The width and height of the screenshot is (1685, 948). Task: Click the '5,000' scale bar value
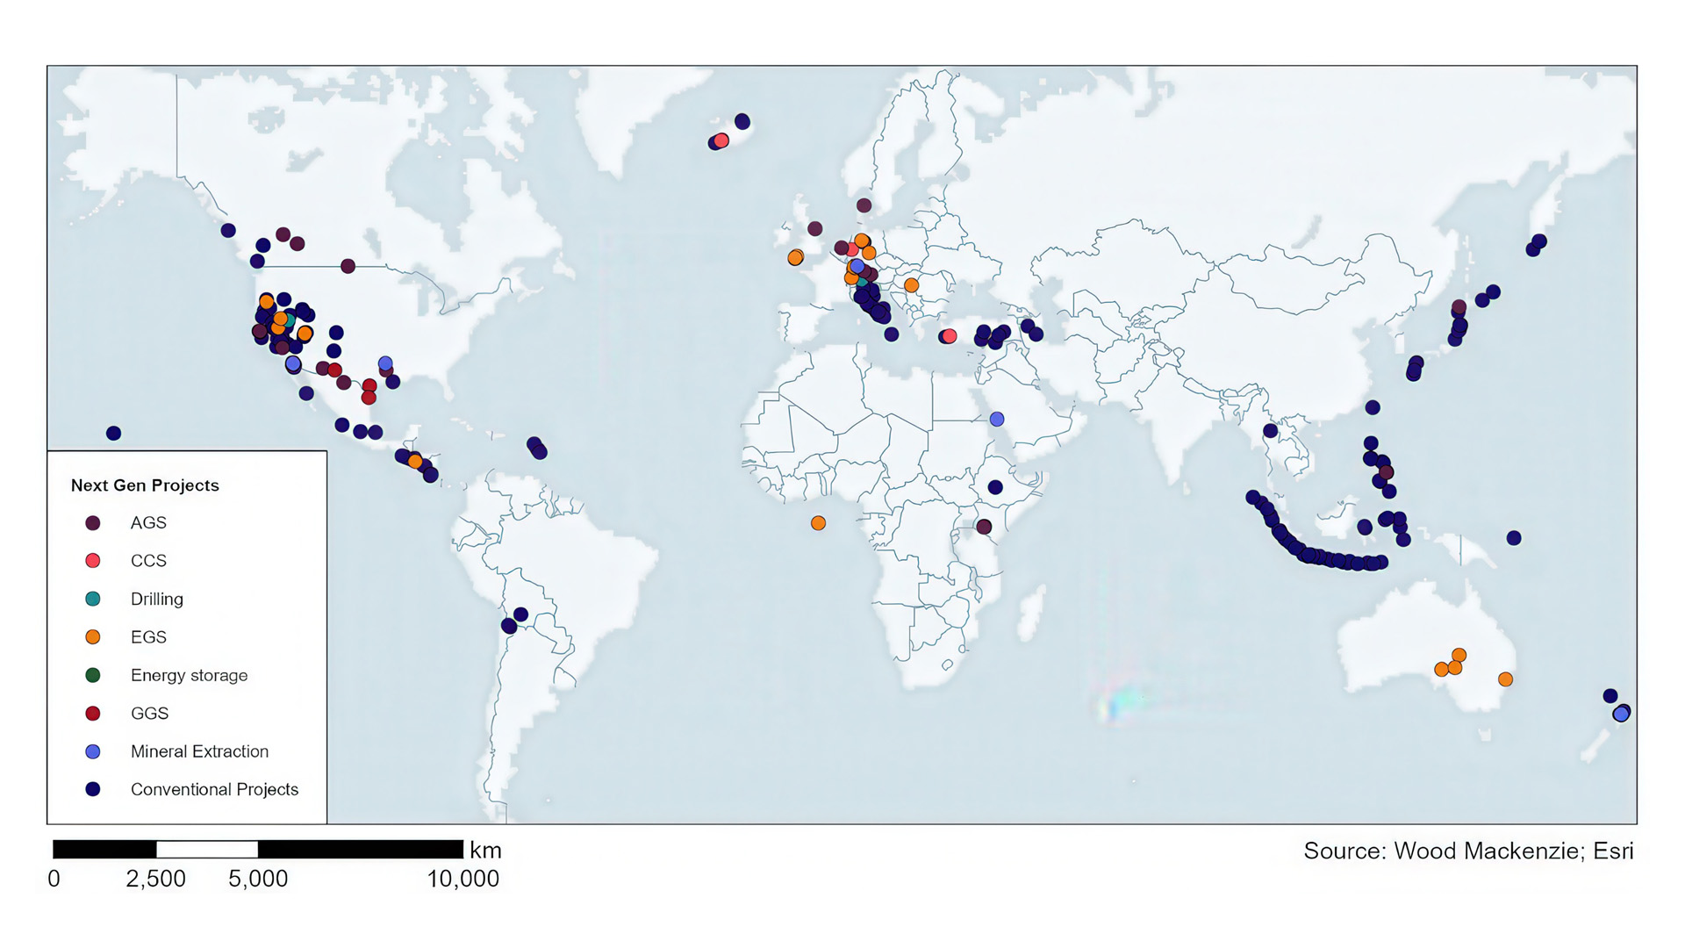coord(258,879)
